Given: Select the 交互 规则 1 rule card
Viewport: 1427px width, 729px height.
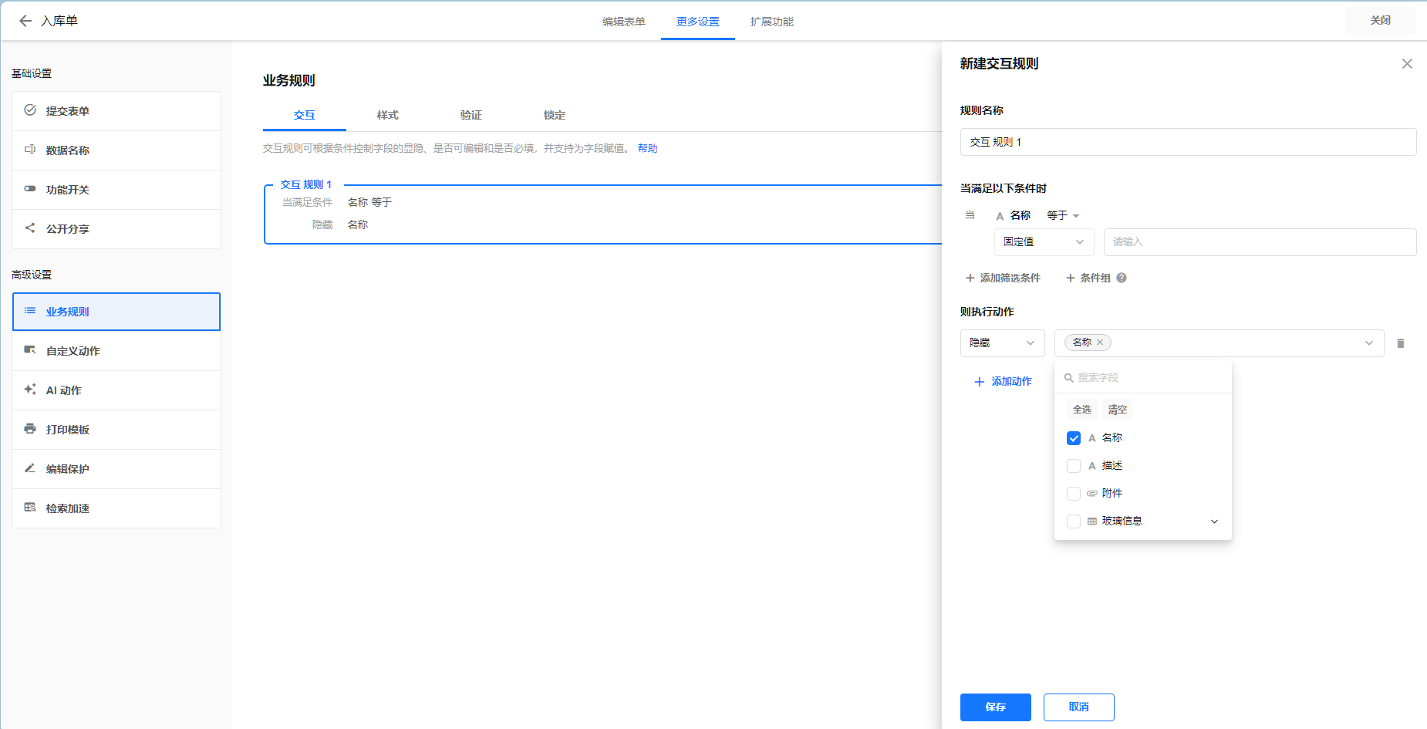Looking at the screenshot, I should tap(603, 214).
